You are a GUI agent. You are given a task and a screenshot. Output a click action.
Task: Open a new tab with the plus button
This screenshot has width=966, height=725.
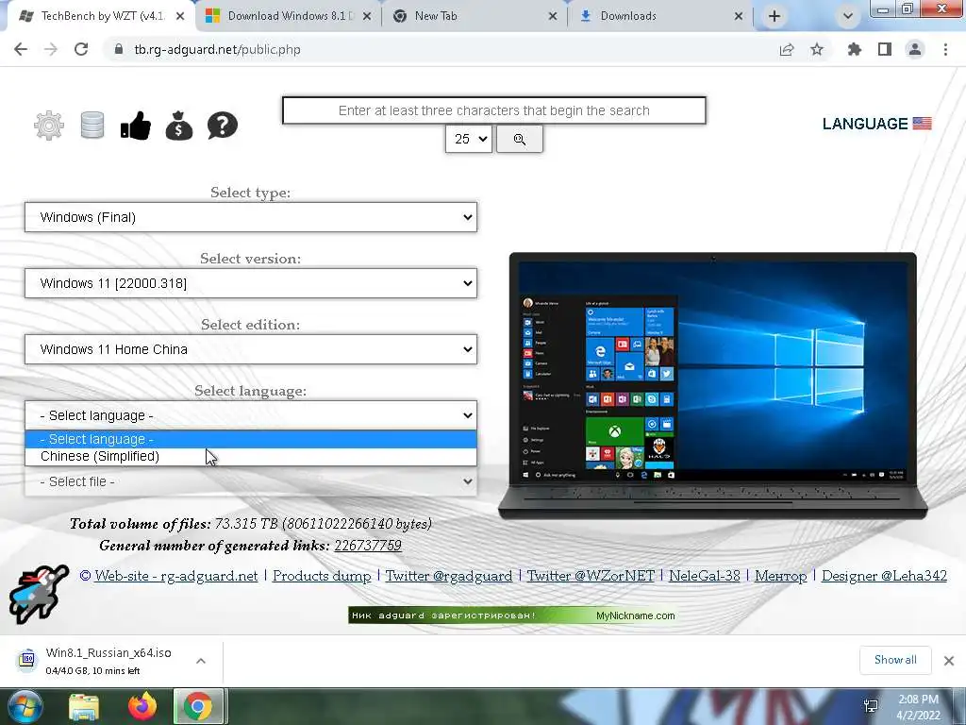(x=774, y=16)
